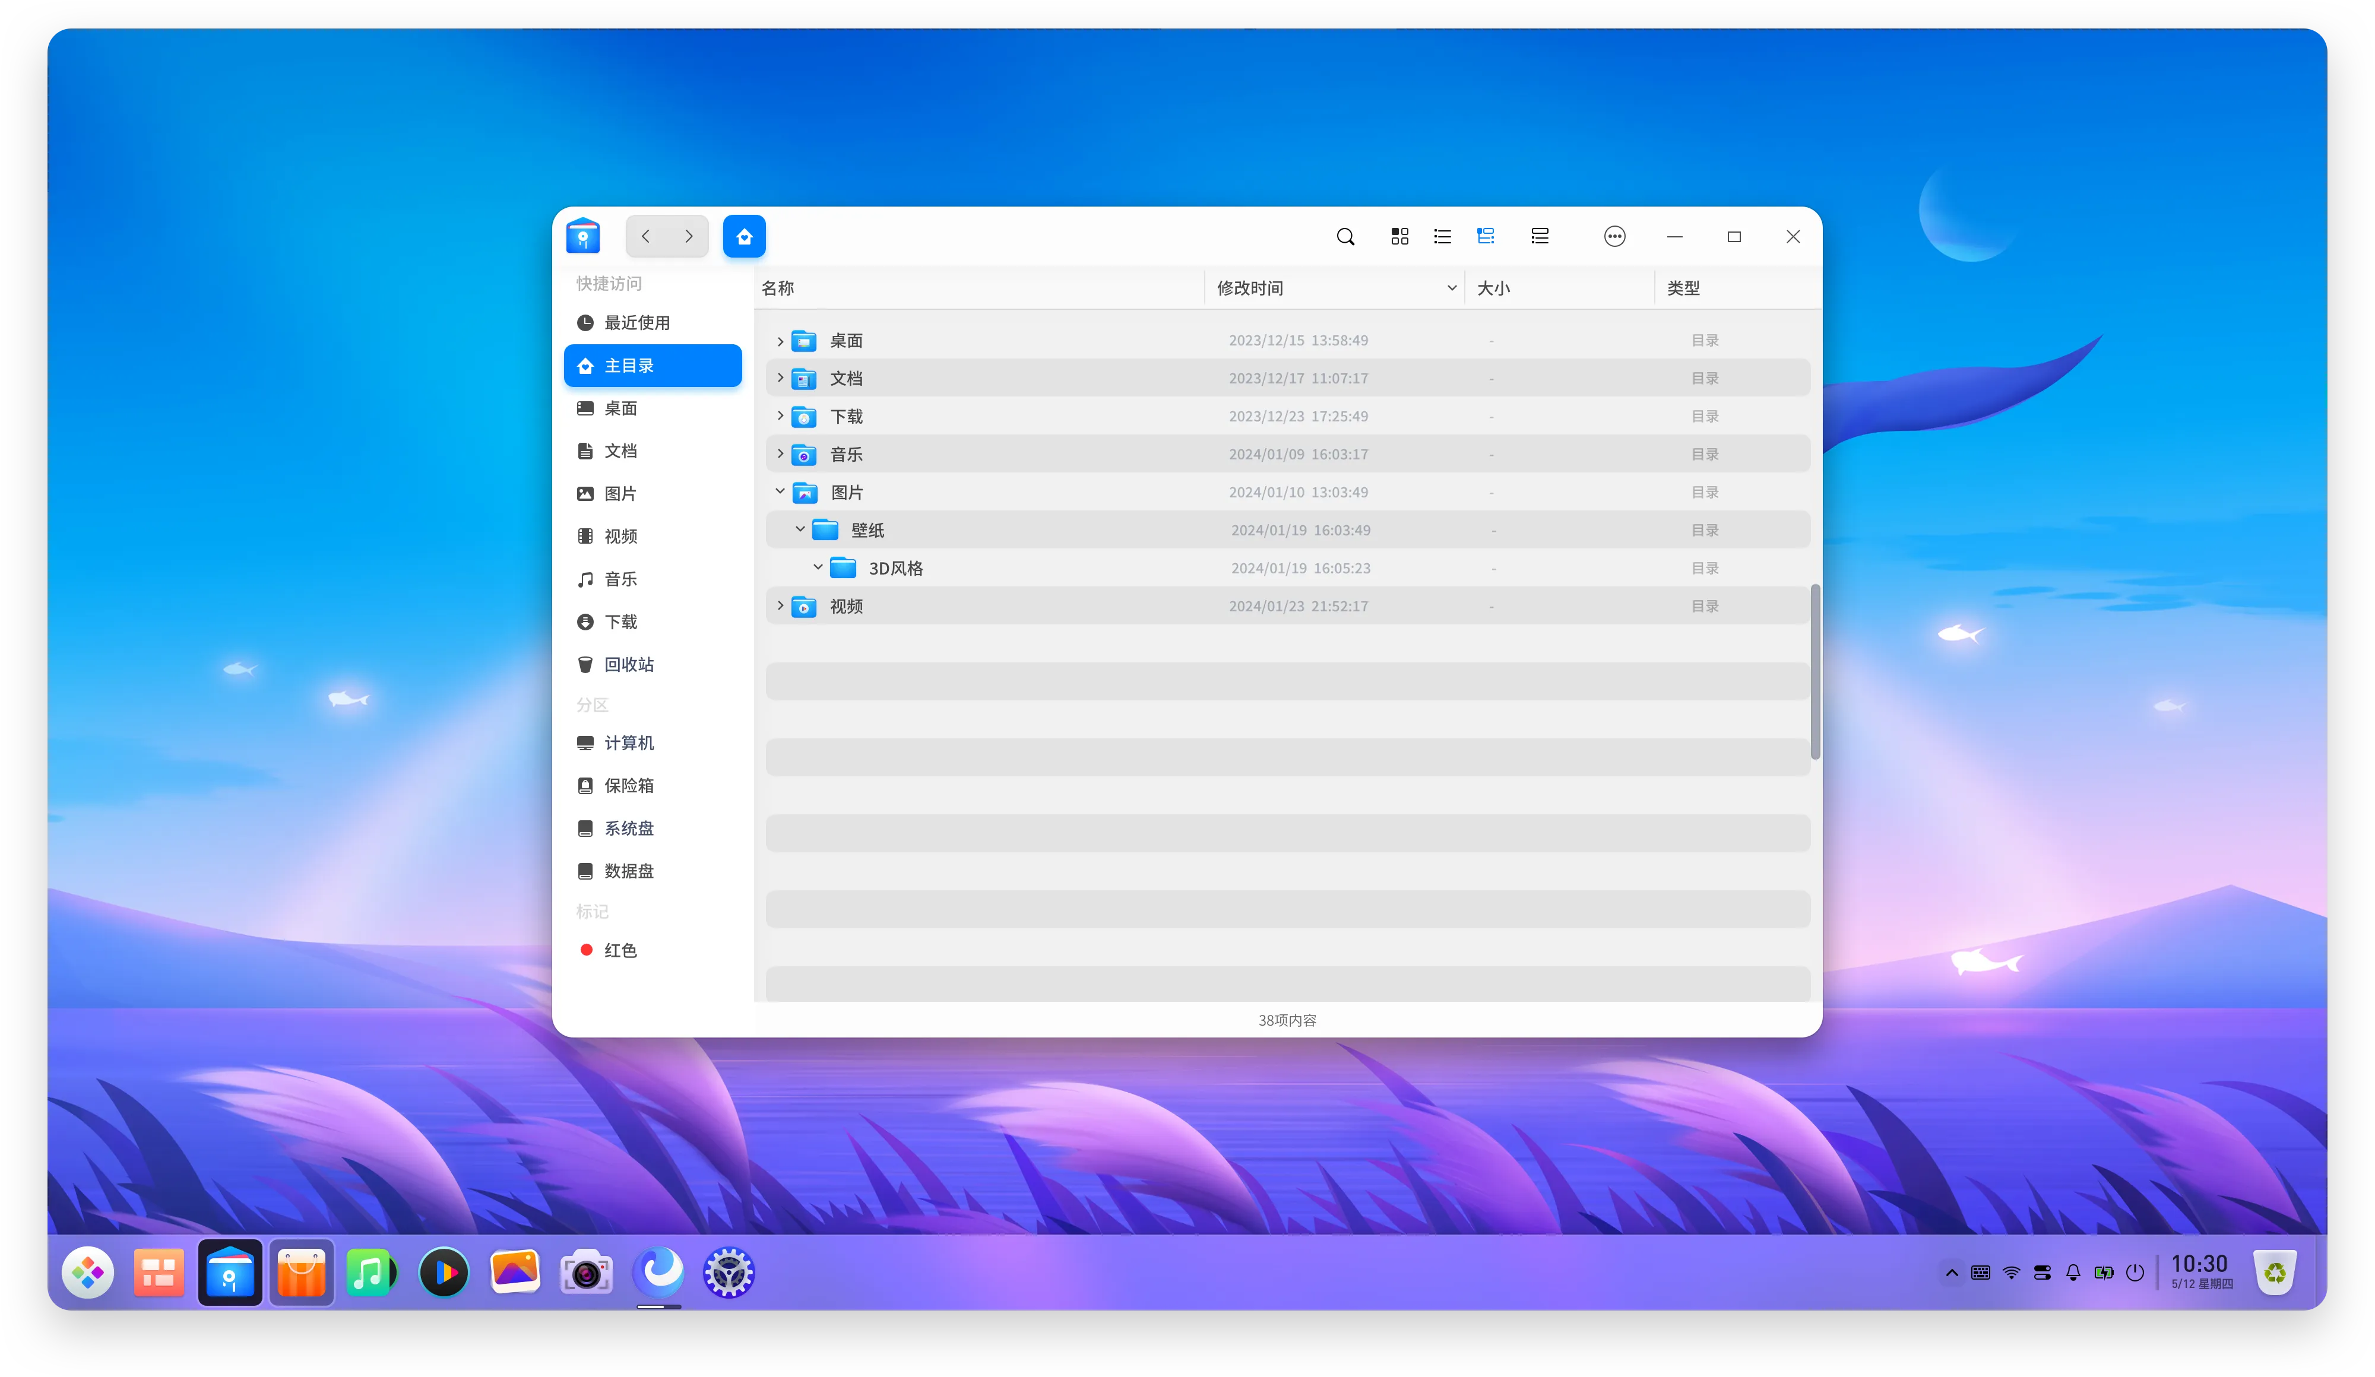The width and height of the screenshot is (2375, 1377).
Task: Select the 音乐 folder icon in list
Action: coord(804,455)
